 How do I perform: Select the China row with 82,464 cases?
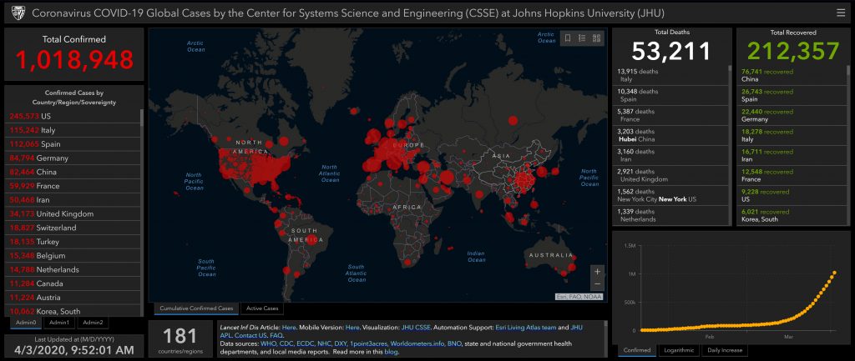(x=73, y=172)
